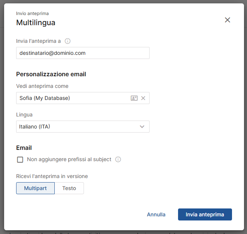Open the contact card icon in recipient field
The image size is (247, 234).
click(x=134, y=98)
